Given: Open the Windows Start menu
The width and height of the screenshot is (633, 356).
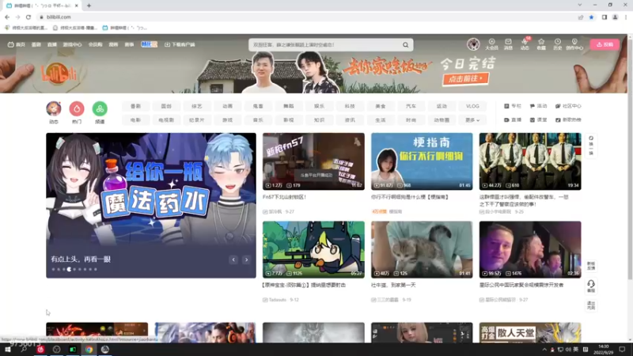Looking at the screenshot, I should 8,350.
